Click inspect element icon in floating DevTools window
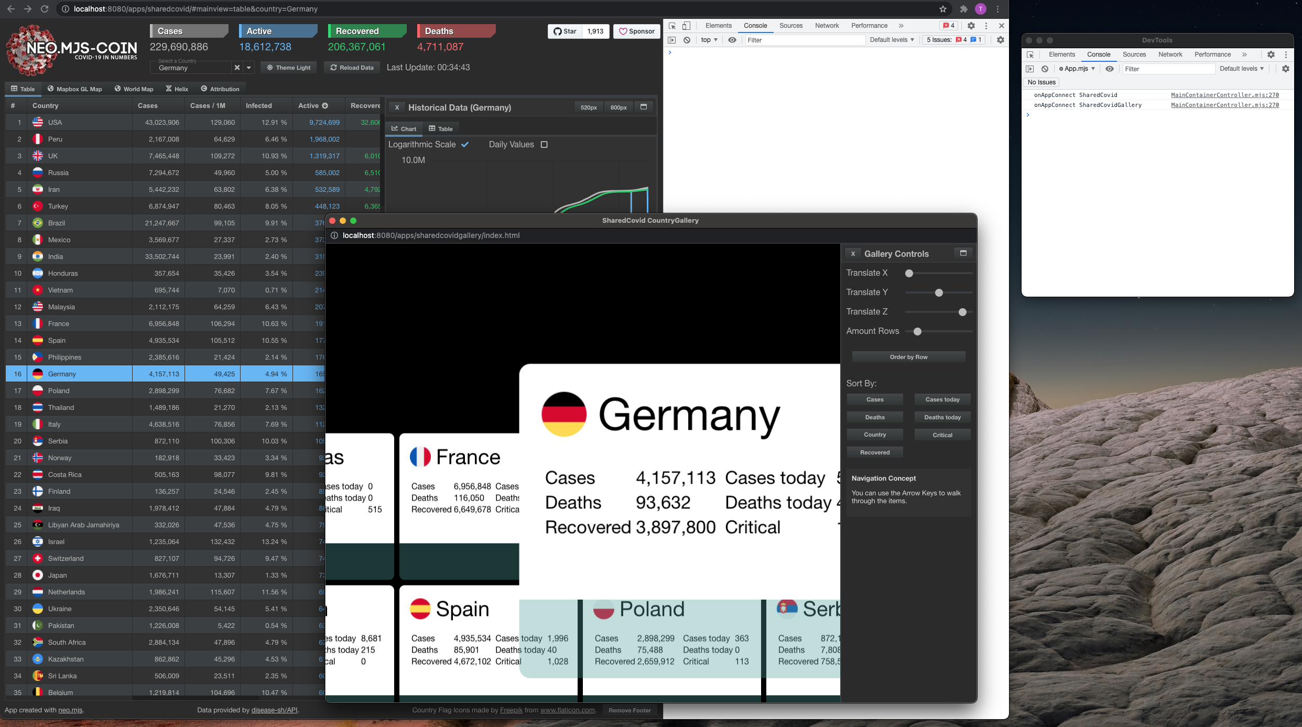The height and width of the screenshot is (727, 1302). 1030,55
